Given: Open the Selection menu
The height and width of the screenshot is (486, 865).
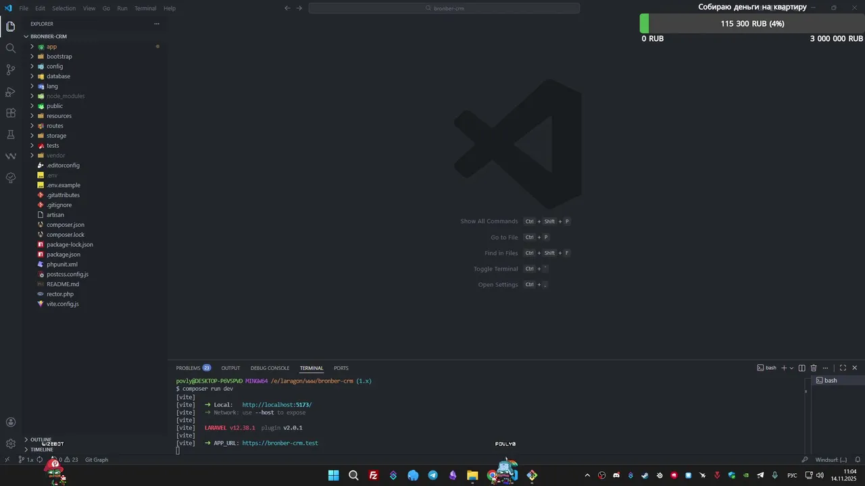Looking at the screenshot, I should pyautogui.click(x=64, y=8).
